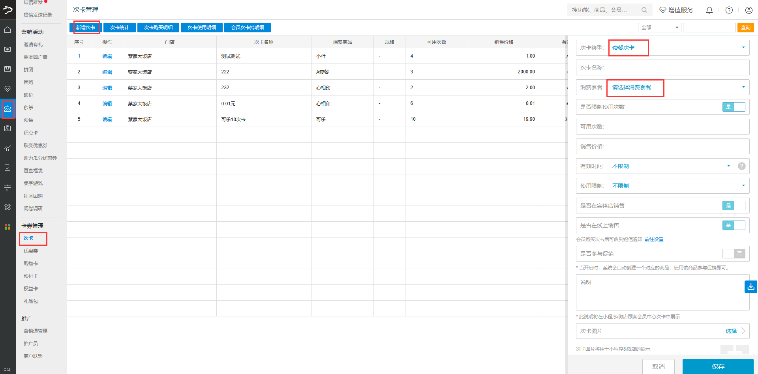
Task: Click the tools icon in left rail
Action: point(8,207)
